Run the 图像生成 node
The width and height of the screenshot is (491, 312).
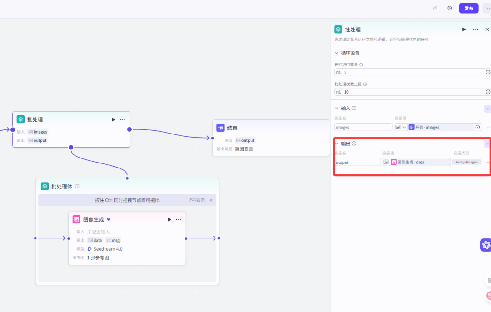tap(170, 219)
